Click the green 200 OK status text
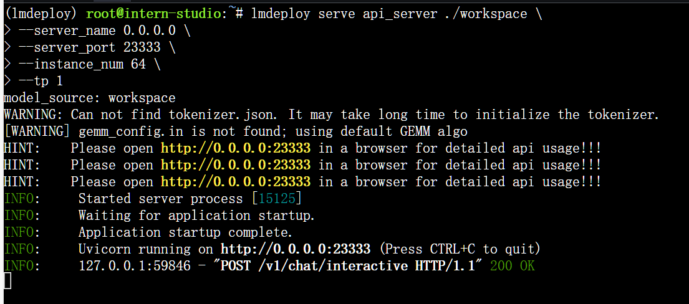Image resolution: width=689 pixels, height=304 pixels. (x=512, y=266)
